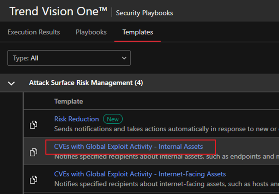Switch to the Playbooks tab
Image resolution: width=279 pixels, height=194 pixels.
[x=91, y=32]
